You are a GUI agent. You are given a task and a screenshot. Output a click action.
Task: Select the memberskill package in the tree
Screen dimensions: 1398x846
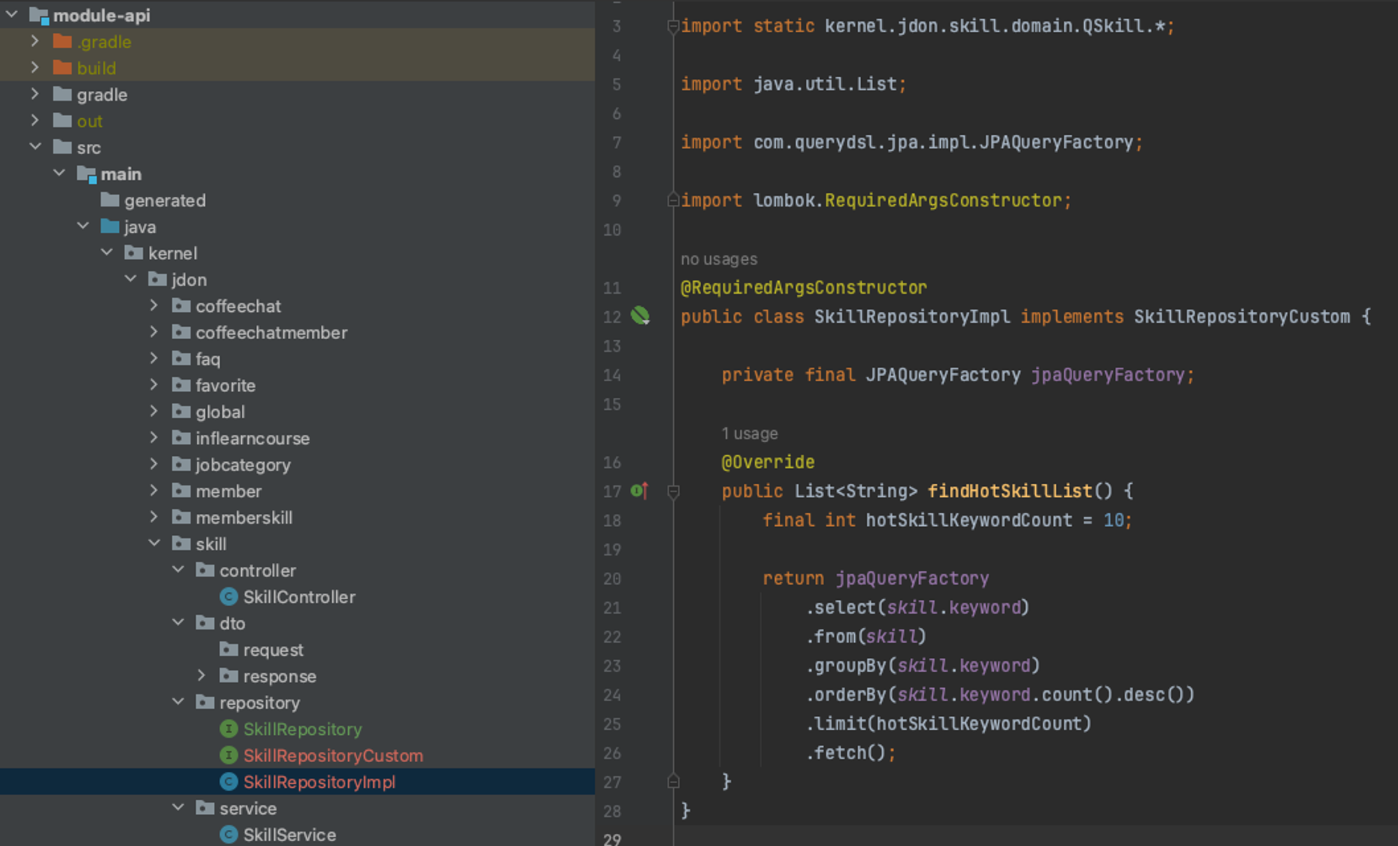243,518
